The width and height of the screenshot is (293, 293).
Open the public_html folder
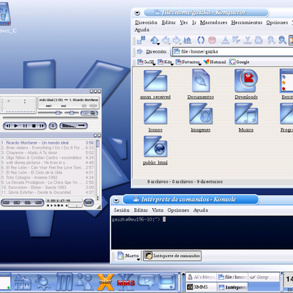point(155,151)
